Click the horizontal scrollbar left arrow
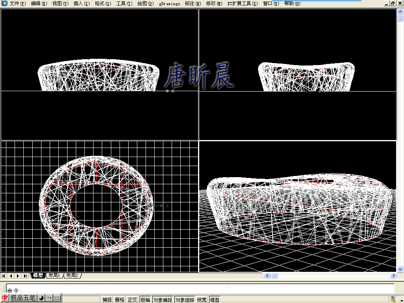Viewport: 404px width, 303px height. click(x=267, y=276)
